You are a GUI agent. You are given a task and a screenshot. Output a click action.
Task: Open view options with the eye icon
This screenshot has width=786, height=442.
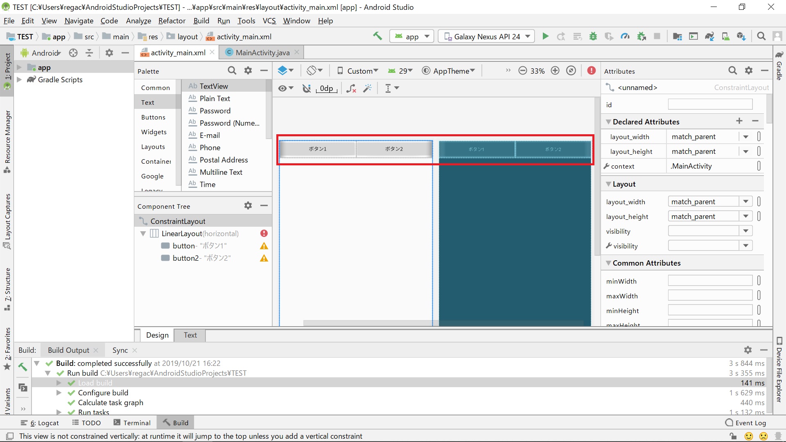pyautogui.click(x=283, y=88)
